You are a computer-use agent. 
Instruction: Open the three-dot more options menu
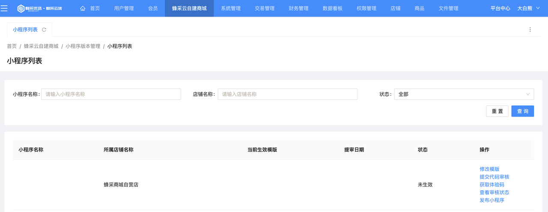(530, 30)
